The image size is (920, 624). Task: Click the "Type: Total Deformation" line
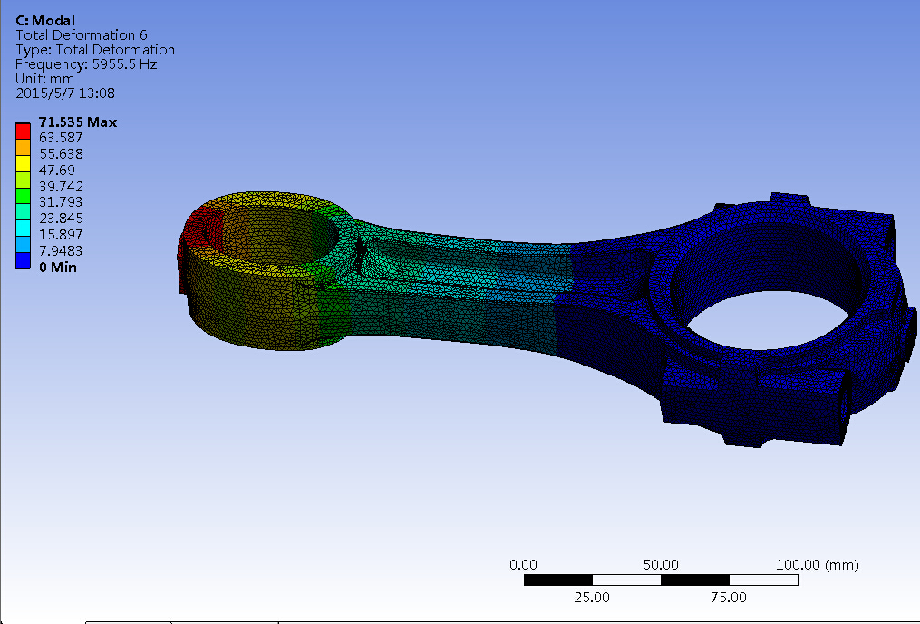[x=95, y=50]
